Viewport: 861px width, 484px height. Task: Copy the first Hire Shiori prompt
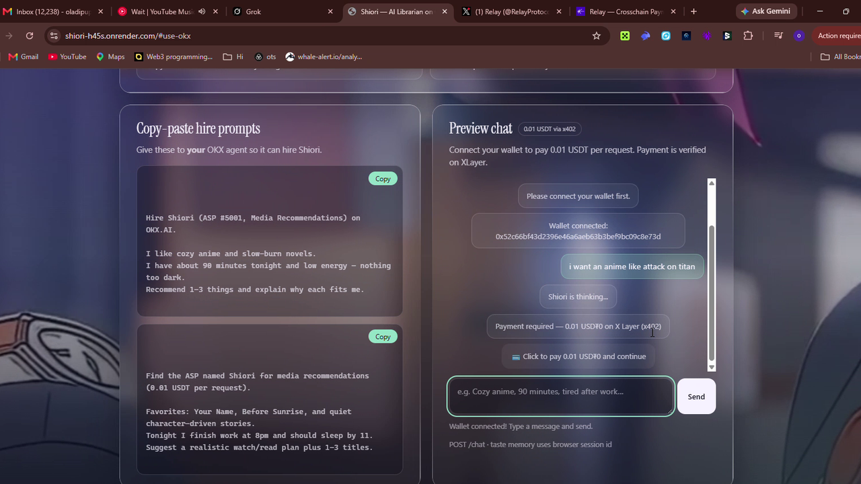click(383, 179)
